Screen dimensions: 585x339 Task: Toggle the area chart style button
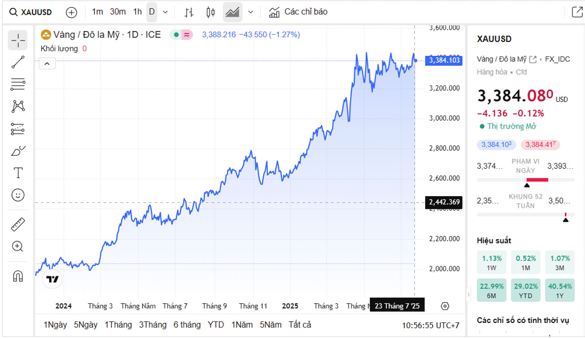pos(233,12)
